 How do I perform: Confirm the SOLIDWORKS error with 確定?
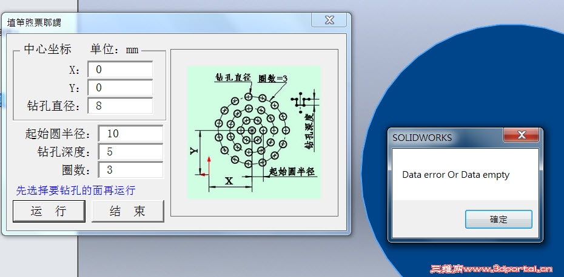click(x=499, y=219)
